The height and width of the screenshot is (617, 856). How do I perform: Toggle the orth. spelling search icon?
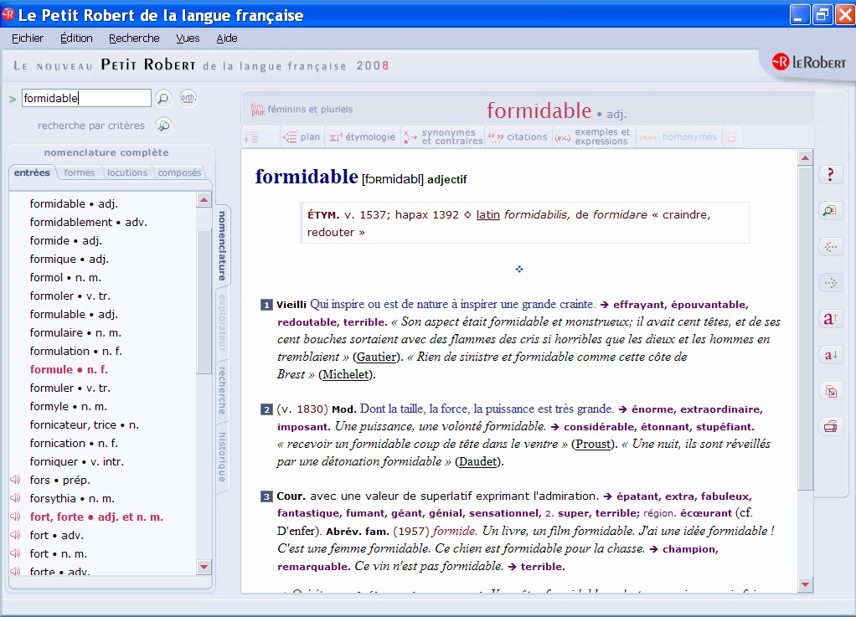(188, 98)
